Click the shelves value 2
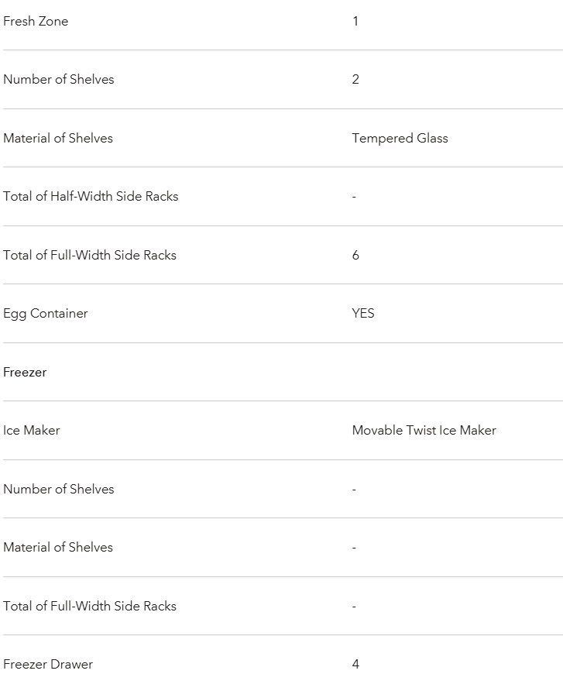The width and height of the screenshot is (563, 674). point(355,79)
